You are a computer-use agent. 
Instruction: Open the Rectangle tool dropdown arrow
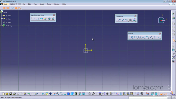point(137,39)
